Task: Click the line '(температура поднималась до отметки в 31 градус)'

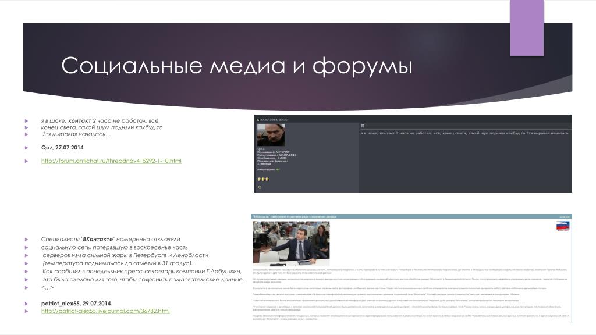Action: [118, 263]
